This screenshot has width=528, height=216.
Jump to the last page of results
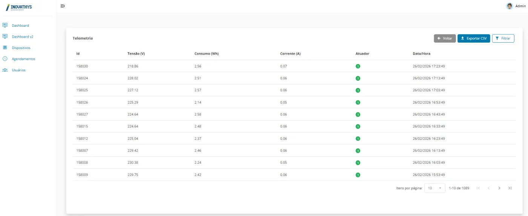[x=510, y=188]
